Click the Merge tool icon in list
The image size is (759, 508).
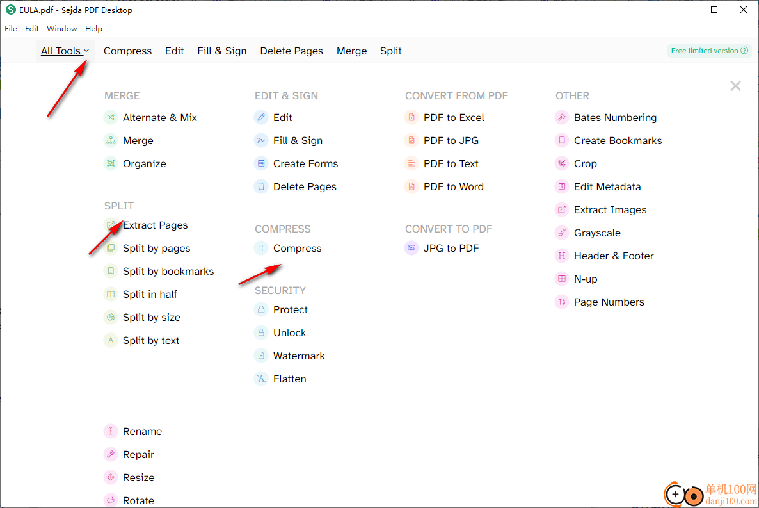pyautogui.click(x=111, y=140)
